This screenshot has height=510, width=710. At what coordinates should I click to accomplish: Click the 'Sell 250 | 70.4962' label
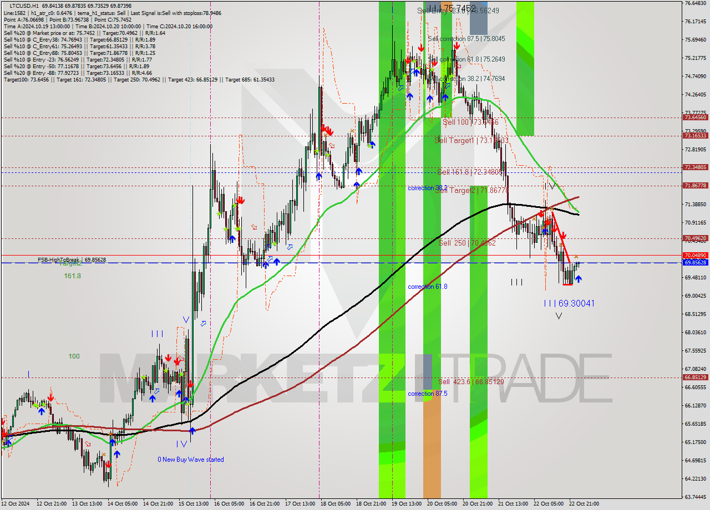click(467, 243)
